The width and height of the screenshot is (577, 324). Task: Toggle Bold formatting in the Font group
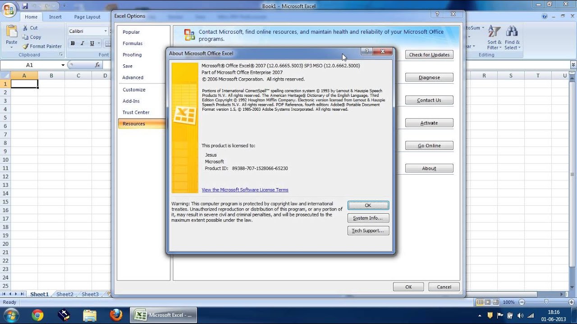[x=73, y=44]
